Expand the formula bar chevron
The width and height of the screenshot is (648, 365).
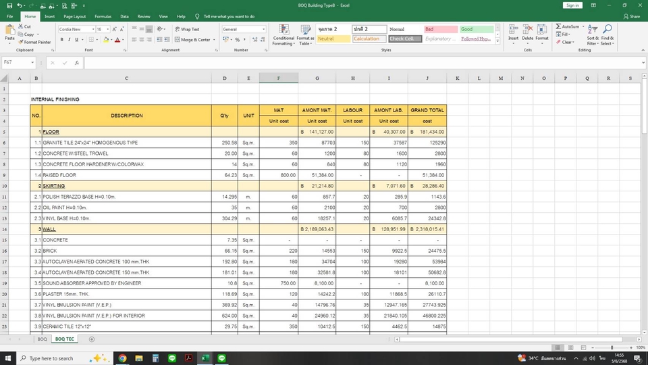click(643, 62)
